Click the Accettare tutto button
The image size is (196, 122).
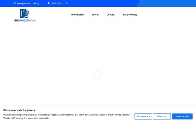click(x=182, y=116)
